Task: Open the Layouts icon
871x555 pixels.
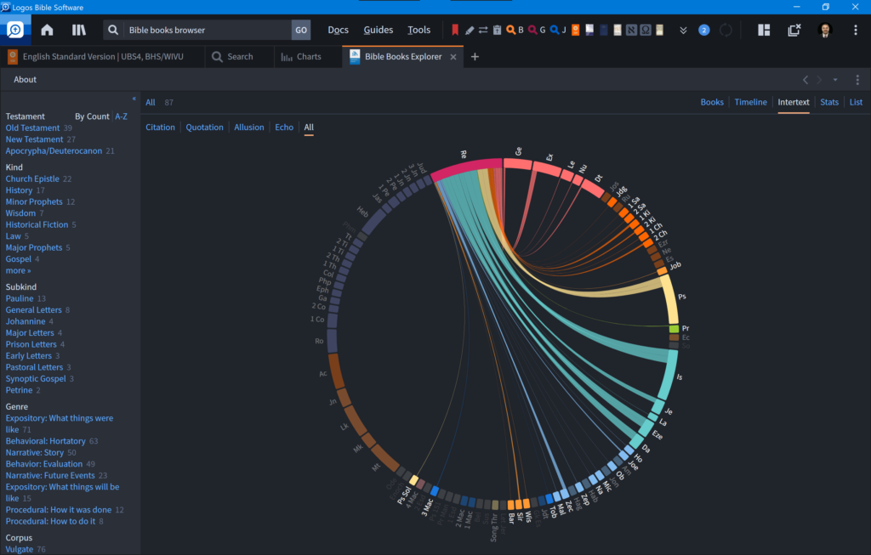Action: pyautogui.click(x=764, y=30)
